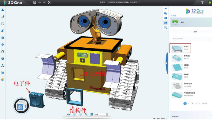Viewport: 212px width, 120px height.
Task: Click the filter selection icon in the bottom toolbar
Action: 92,115
